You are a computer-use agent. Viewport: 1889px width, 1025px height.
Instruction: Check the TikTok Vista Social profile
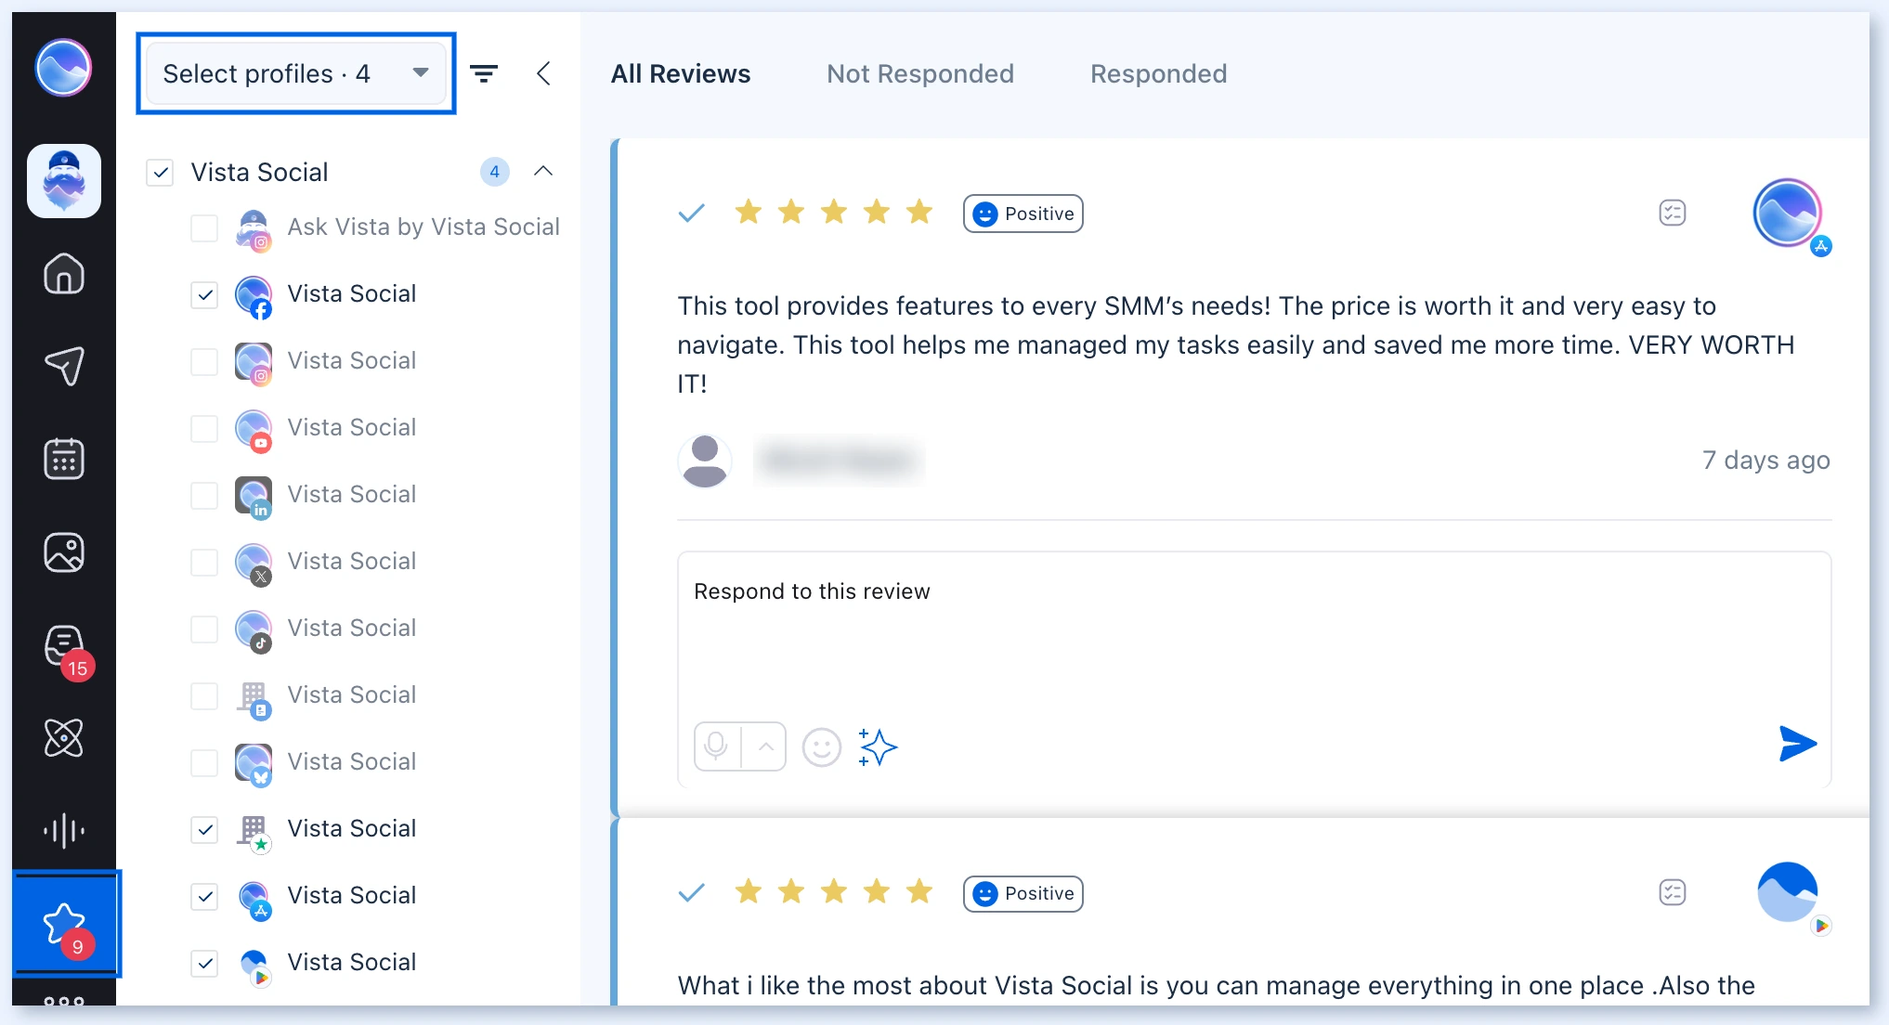[204, 629]
